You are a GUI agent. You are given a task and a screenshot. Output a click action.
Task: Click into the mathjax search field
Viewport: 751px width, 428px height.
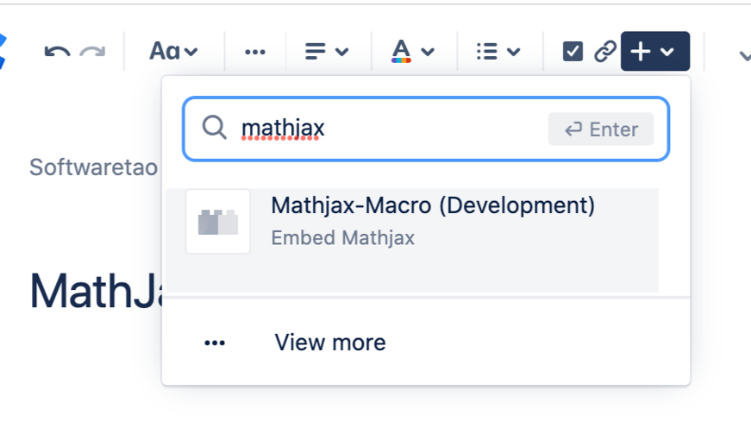coord(388,129)
